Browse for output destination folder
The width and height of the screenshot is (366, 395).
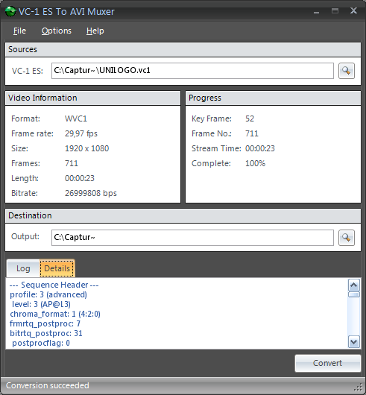347,238
